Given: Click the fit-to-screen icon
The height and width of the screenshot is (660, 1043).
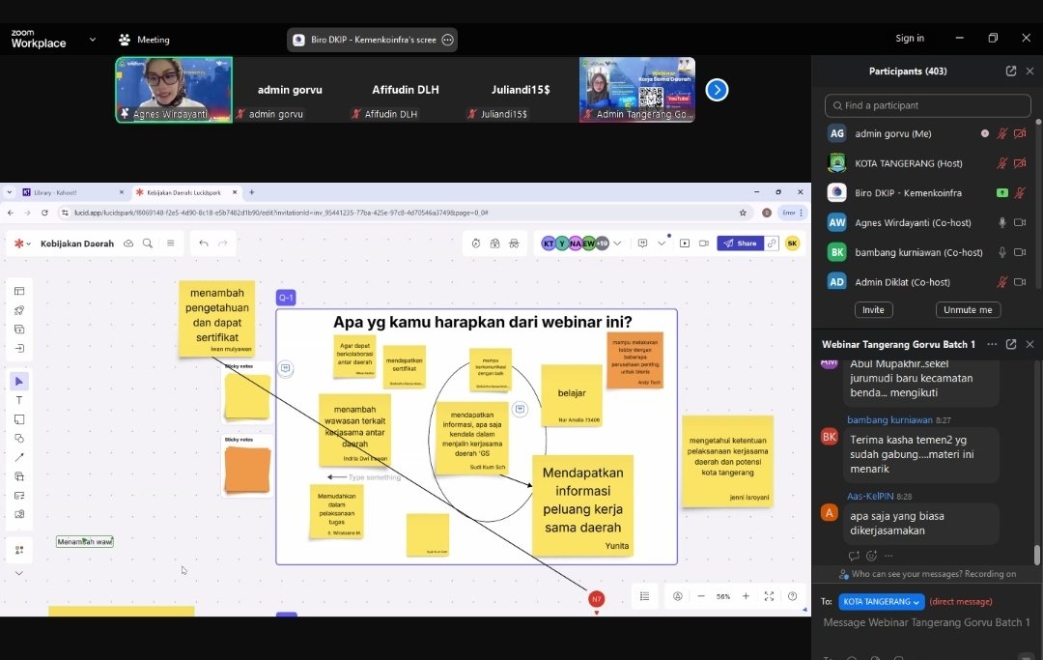Looking at the screenshot, I should click(x=769, y=596).
